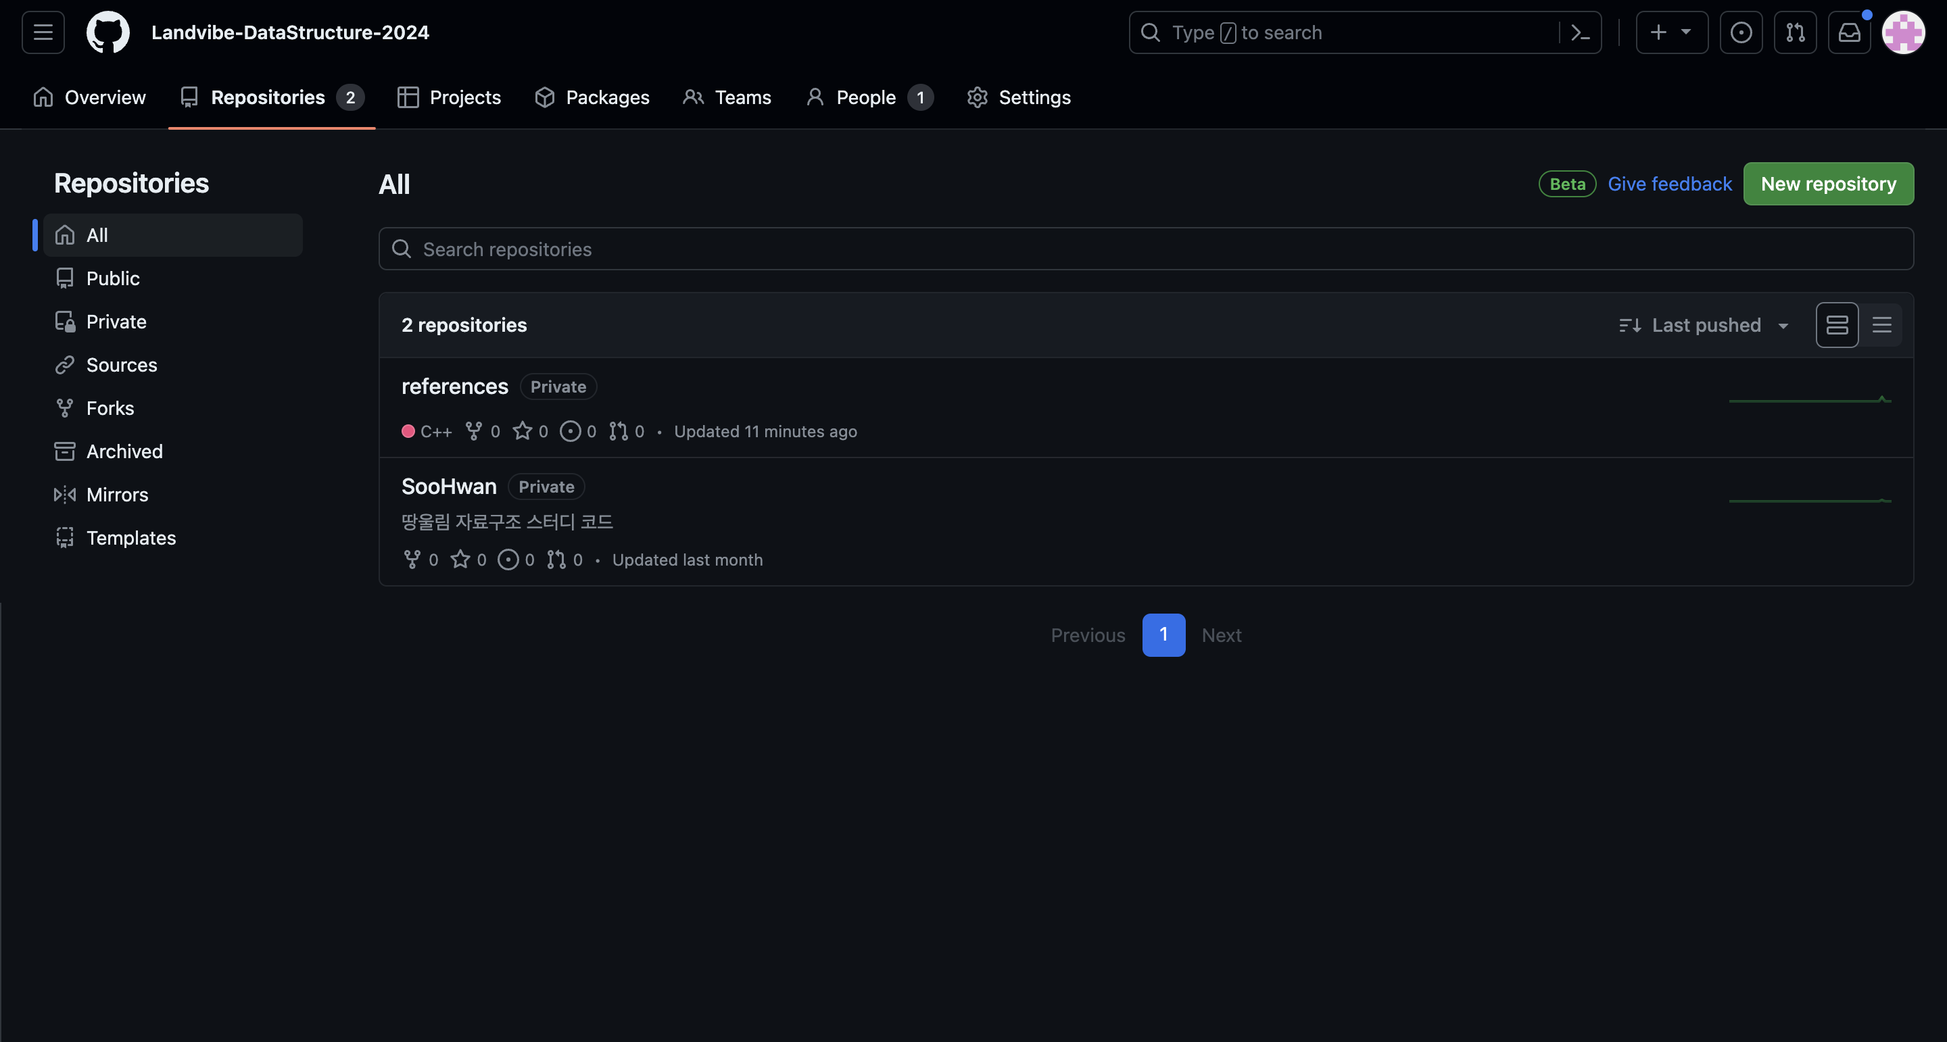Open the SooHwan repository
Viewport: 1947px width, 1042px height.
[449, 486]
